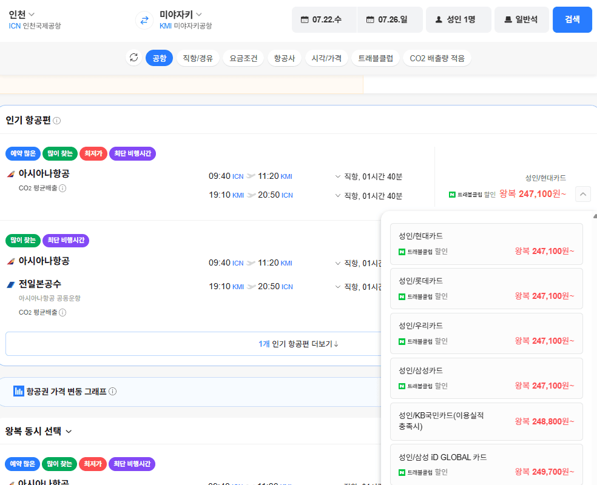Click Naver icon in 성인/우리카드 fare option
597x485 pixels.
point(402,341)
